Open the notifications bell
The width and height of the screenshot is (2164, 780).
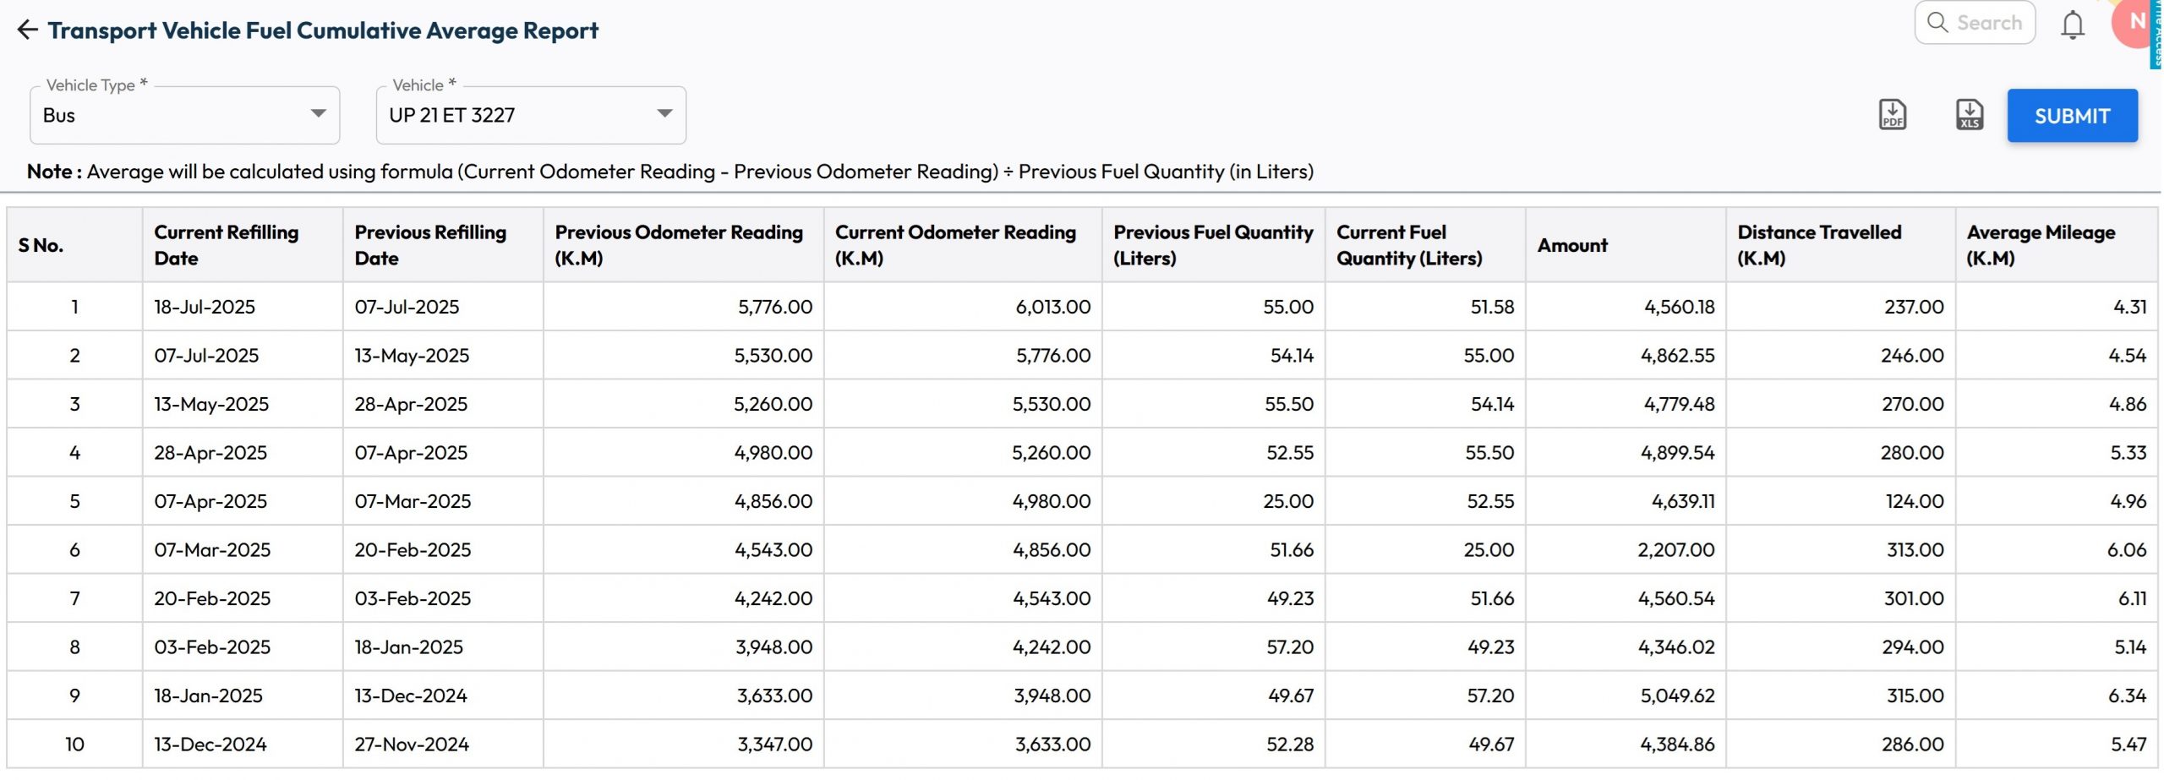point(2072,25)
